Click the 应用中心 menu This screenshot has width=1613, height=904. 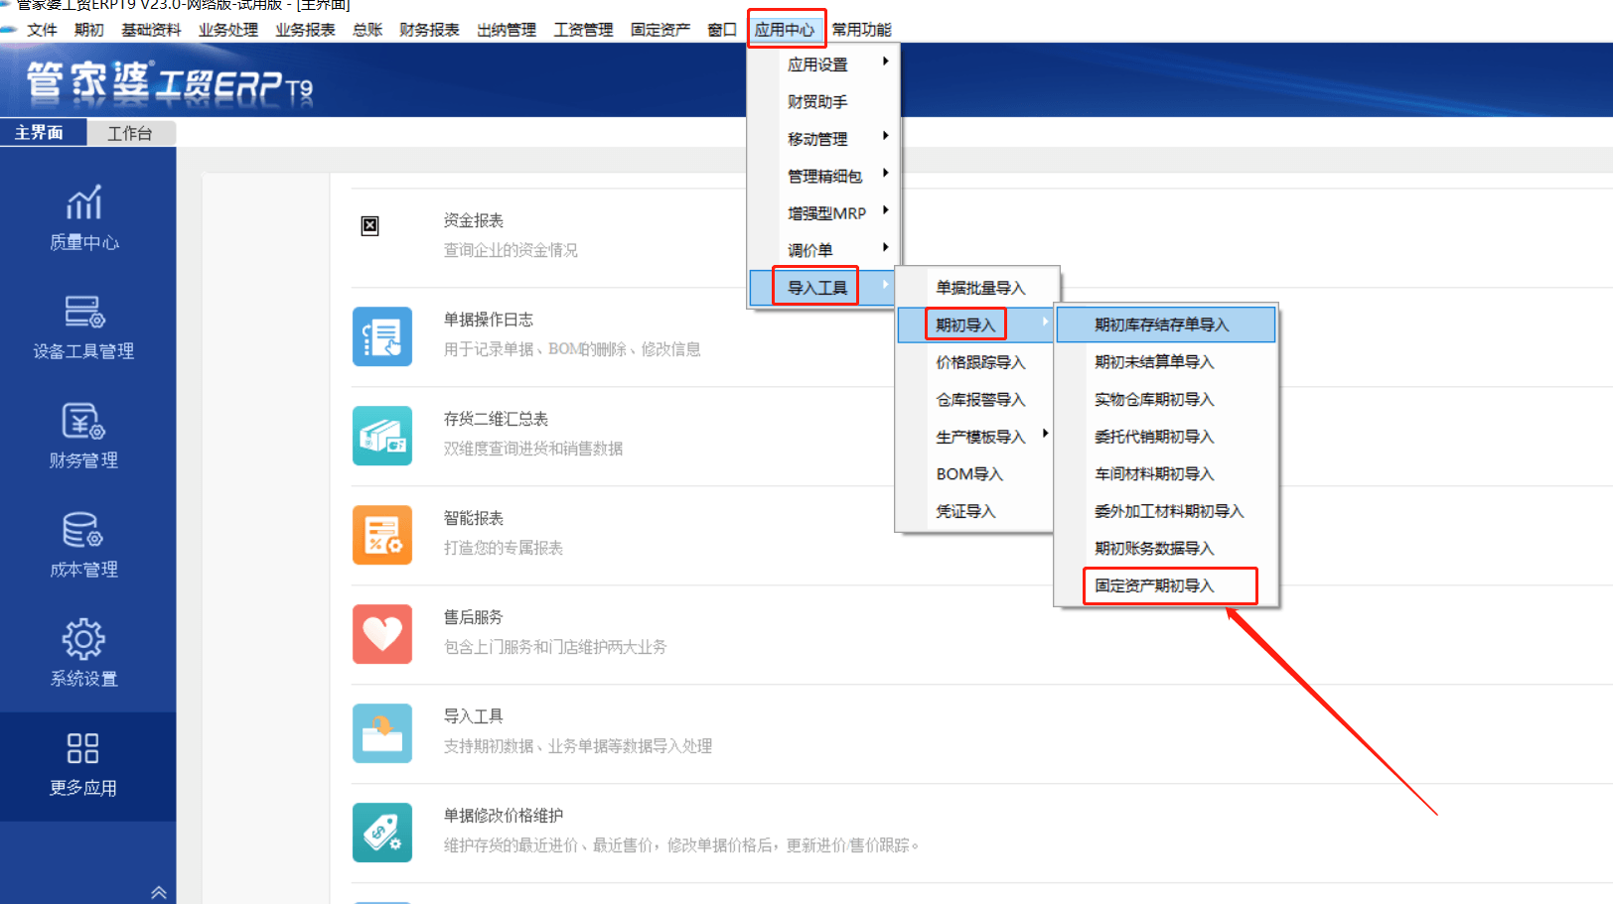785,30
